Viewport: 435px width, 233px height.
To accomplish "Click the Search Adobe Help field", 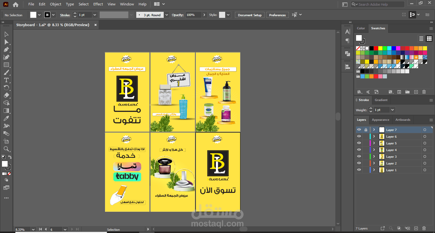I will pos(378,4).
